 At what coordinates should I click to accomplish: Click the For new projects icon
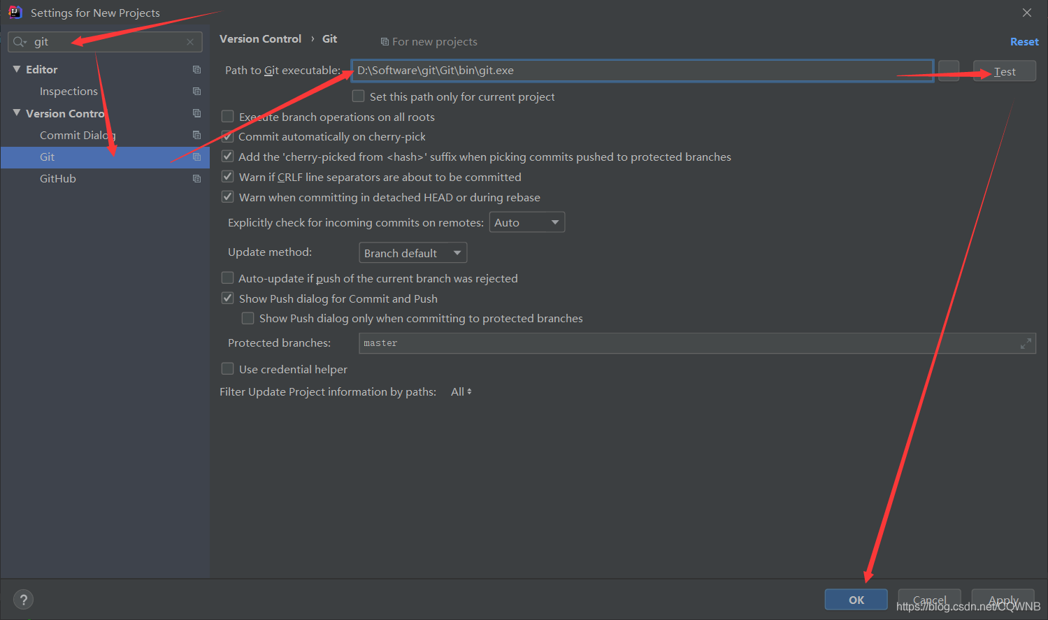tap(385, 42)
